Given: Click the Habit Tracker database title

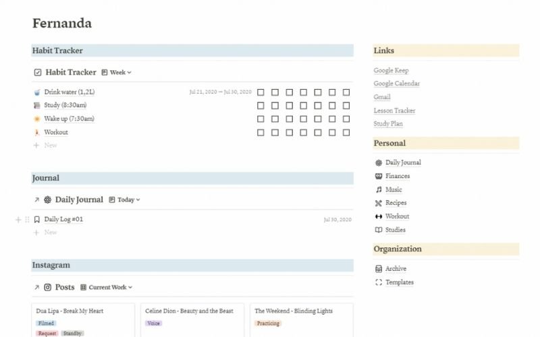Looking at the screenshot, I should tap(71, 72).
